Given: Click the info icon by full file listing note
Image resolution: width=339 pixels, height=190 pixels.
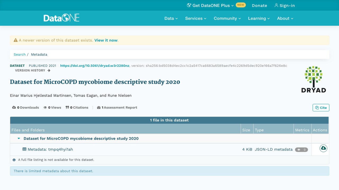Looking at the screenshot, I should (14, 160).
